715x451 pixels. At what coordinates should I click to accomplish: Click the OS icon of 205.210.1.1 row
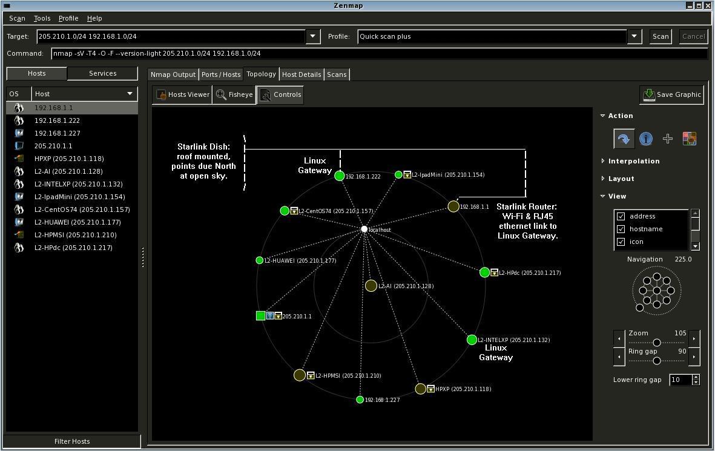coord(19,146)
